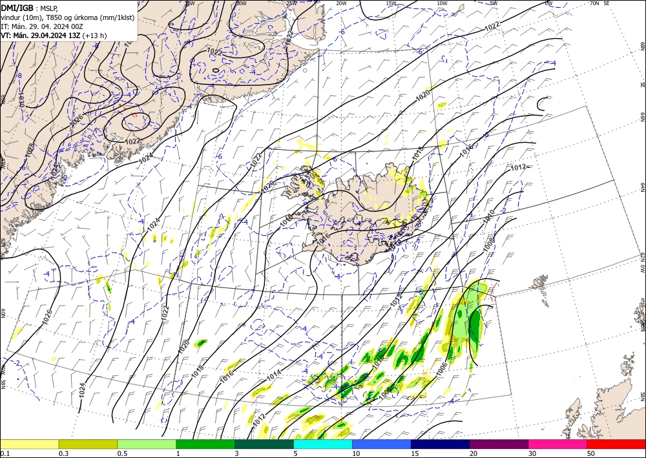The height and width of the screenshot is (458, 646).
Task: Select the green 1–3 legend color
Action: [205, 444]
